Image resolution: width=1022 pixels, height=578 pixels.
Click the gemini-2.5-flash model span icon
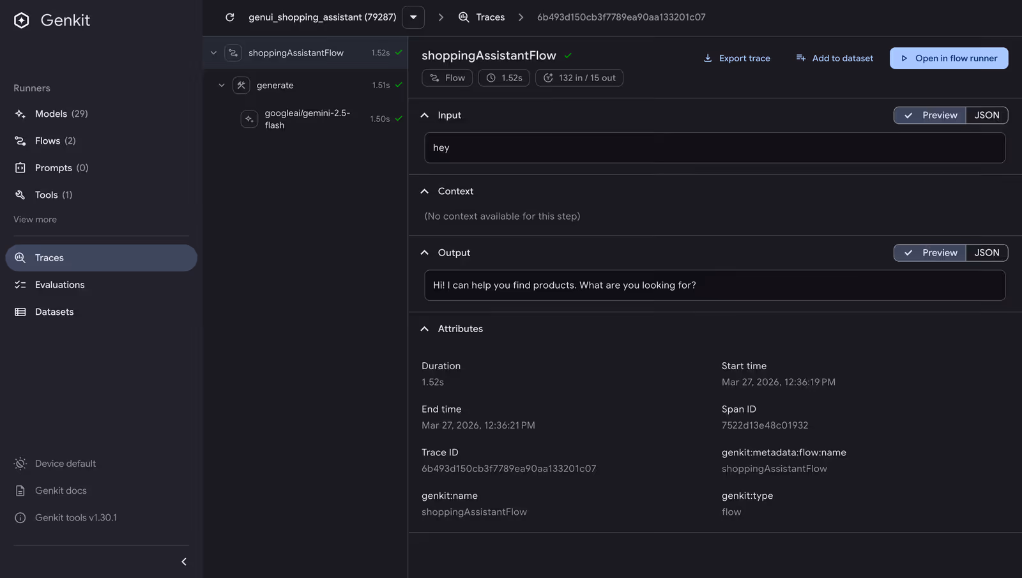(249, 119)
